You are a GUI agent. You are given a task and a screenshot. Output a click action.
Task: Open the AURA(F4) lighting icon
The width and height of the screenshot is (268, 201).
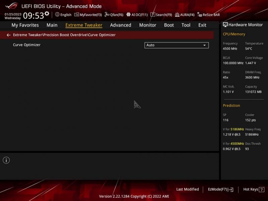177,15
